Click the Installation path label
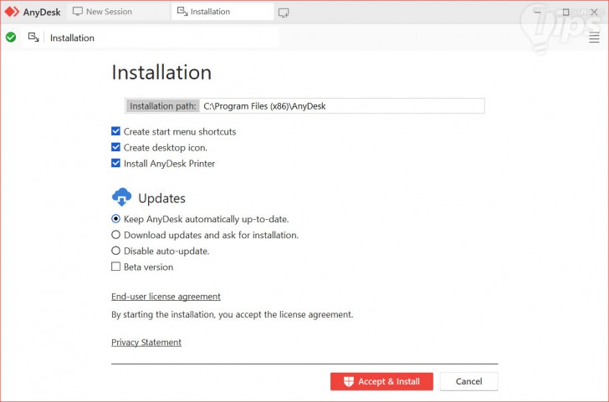The image size is (609, 402). 163,106
